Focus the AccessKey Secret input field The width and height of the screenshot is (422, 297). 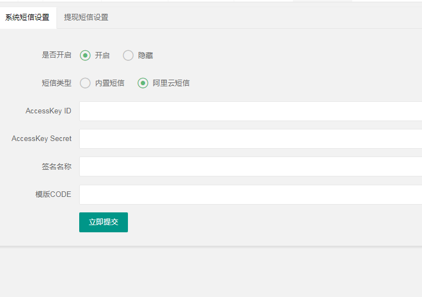(x=250, y=139)
